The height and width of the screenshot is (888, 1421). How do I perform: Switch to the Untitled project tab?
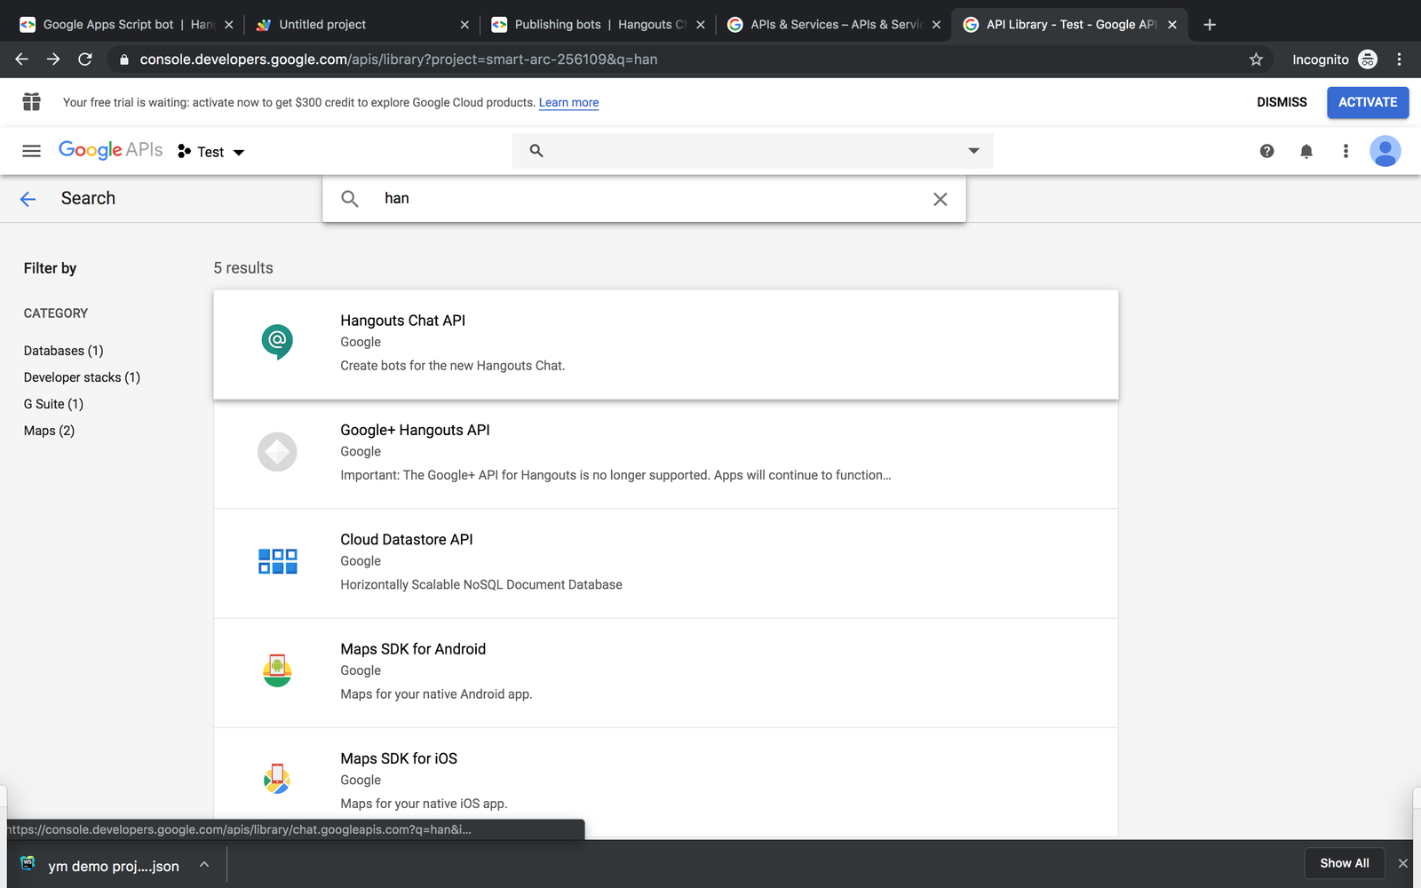tap(362, 25)
